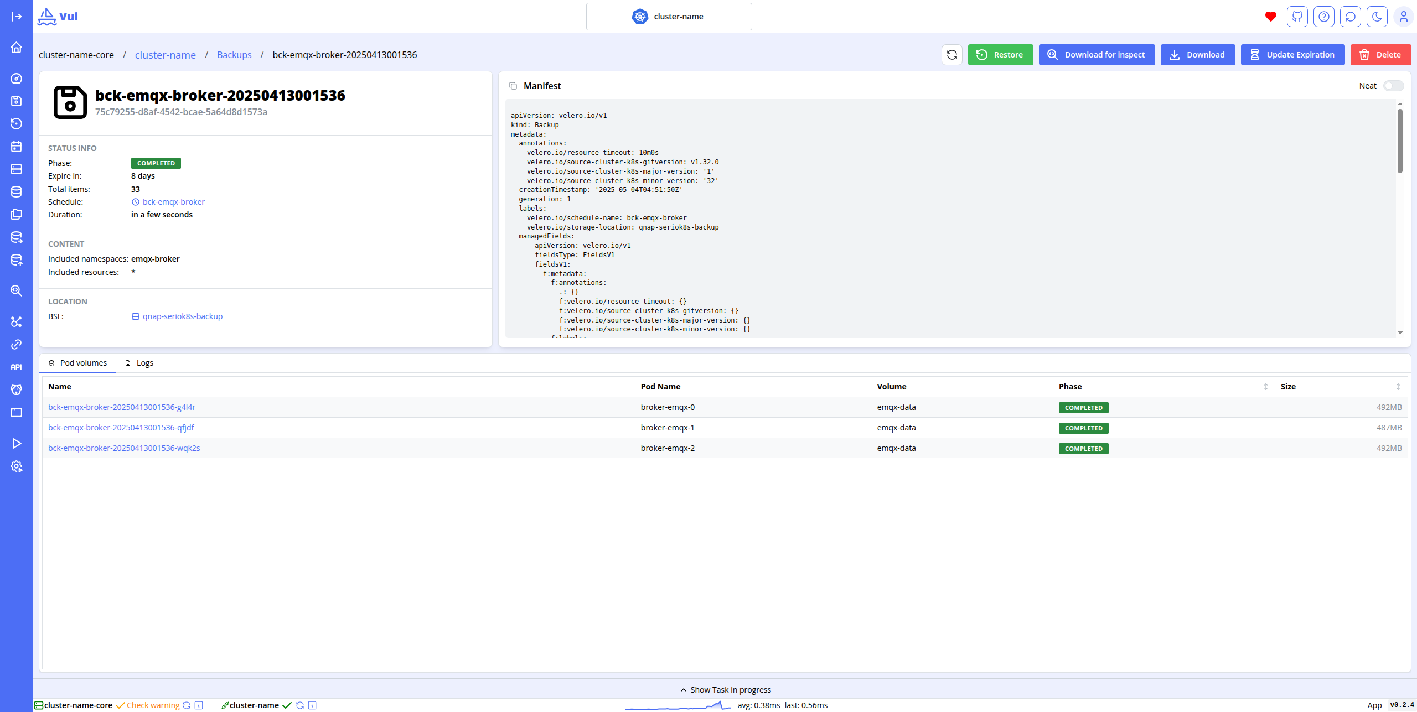Open the volume snapshot locations database icon

coord(16,191)
